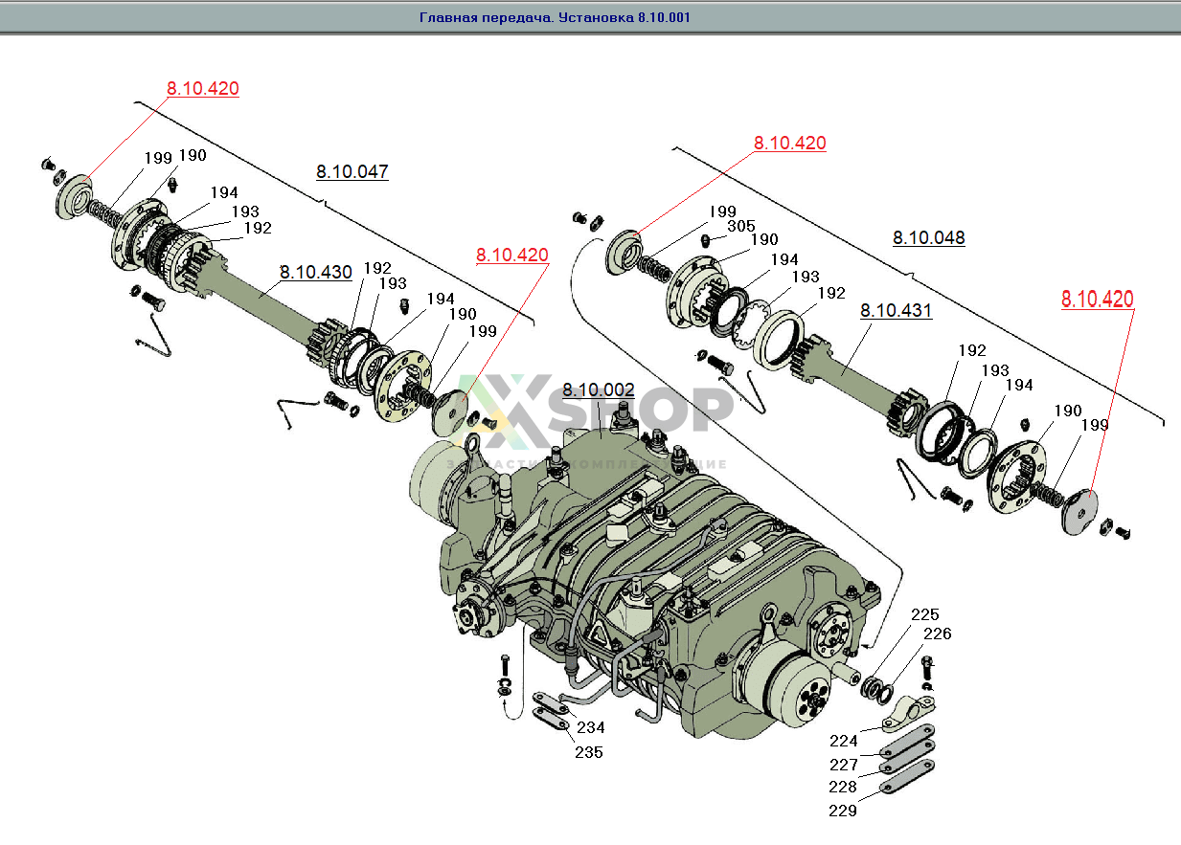Click the red 8.10.420 label above 8.10.048
The image size is (1181, 845).
[789, 144]
